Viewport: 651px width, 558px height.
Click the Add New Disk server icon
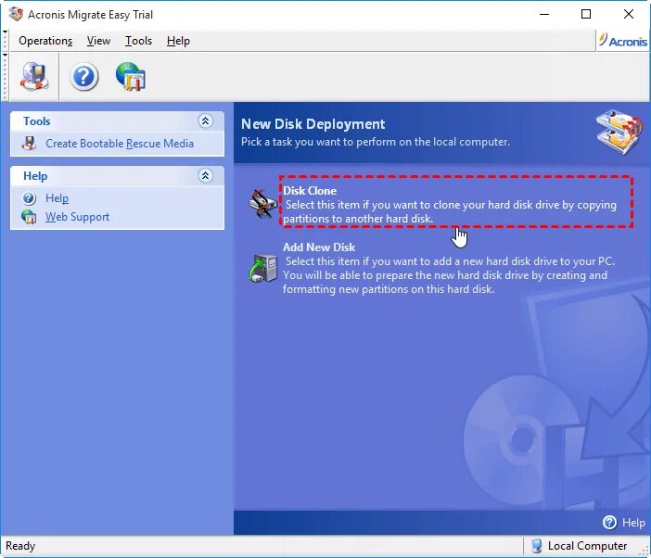[262, 268]
